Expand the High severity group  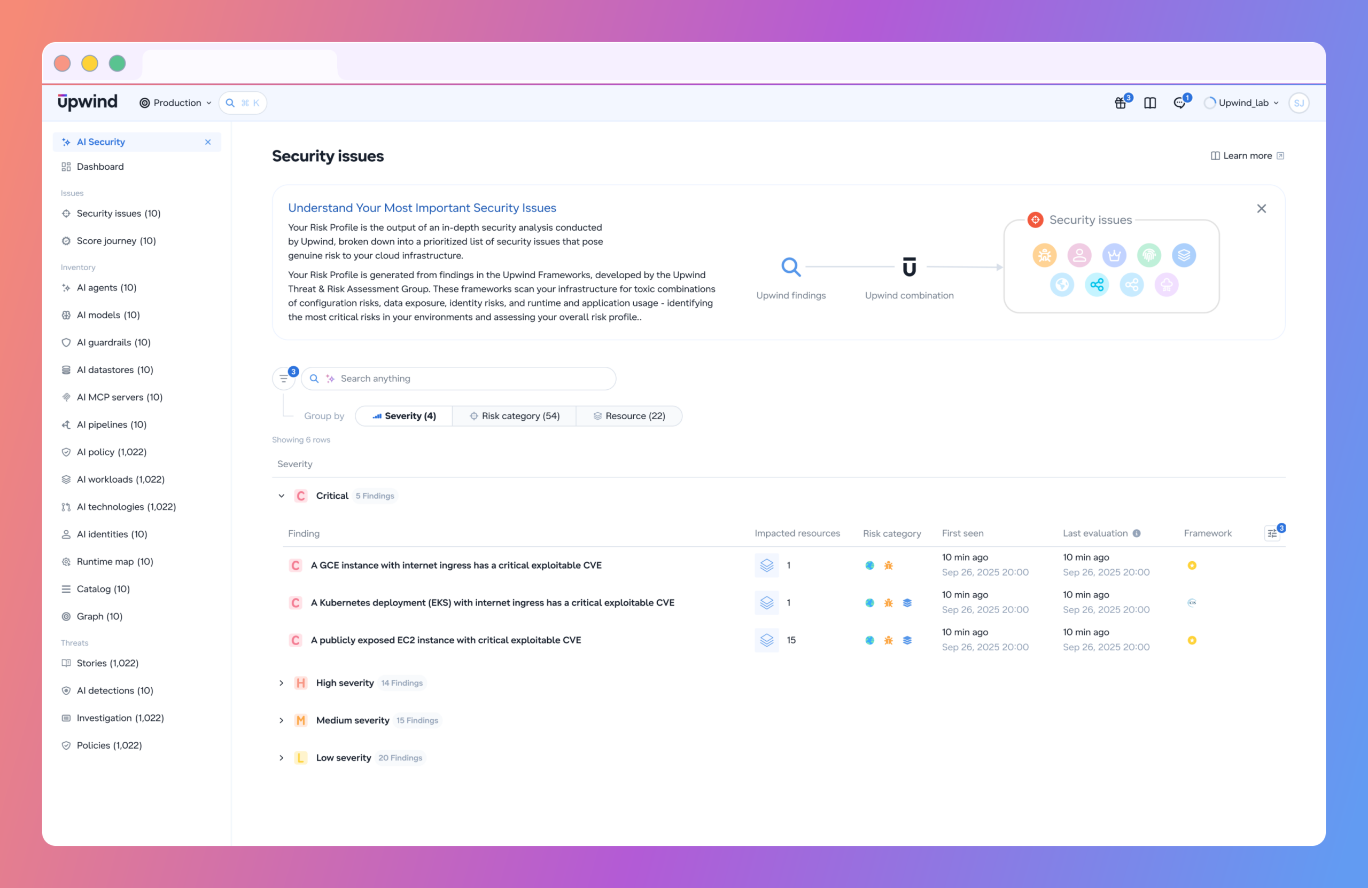click(x=281, y=683)
